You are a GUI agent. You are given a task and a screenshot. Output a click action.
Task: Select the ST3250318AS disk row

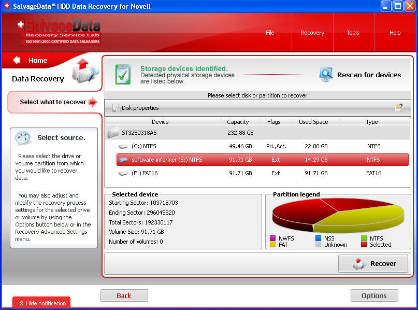point(257,133)
